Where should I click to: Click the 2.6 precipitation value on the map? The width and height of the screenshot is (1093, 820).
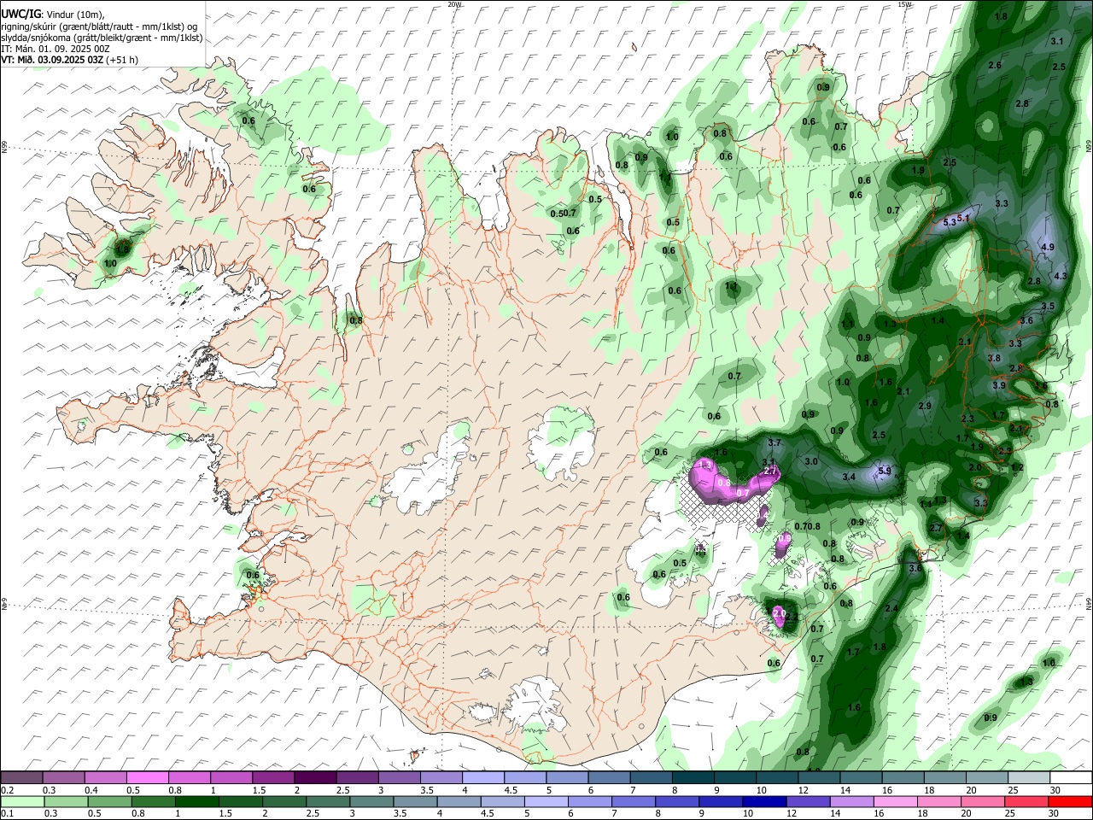pyautogui.click(x=995, y=65)
